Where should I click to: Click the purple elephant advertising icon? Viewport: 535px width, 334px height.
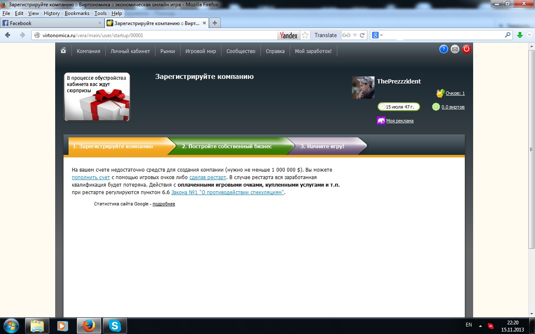(x=381, y=121)
